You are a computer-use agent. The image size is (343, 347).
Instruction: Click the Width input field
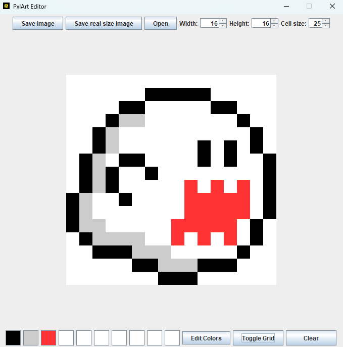tap(210, 23)
